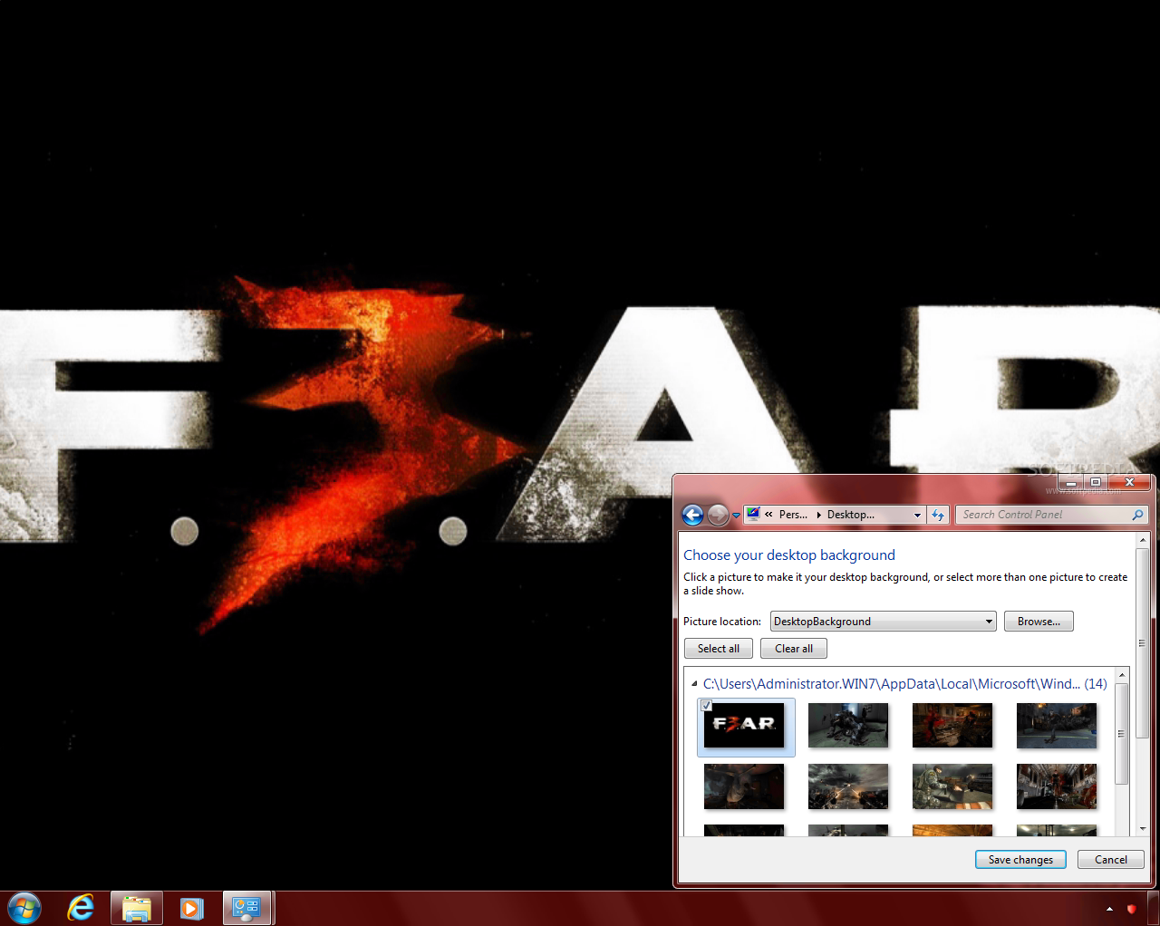Show hidden icons in the system tray
1160x926 pixels.
(x=1109, y=909)
